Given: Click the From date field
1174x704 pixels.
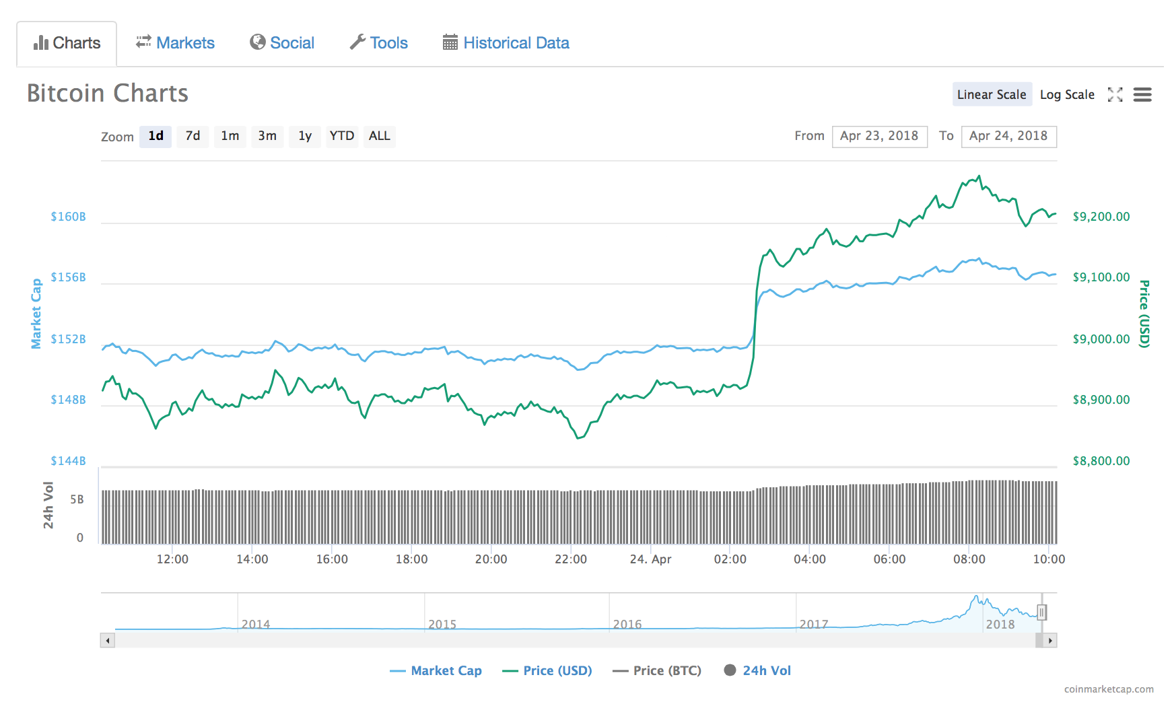Looking at the screenshot, I should click(x=880, y=136).
